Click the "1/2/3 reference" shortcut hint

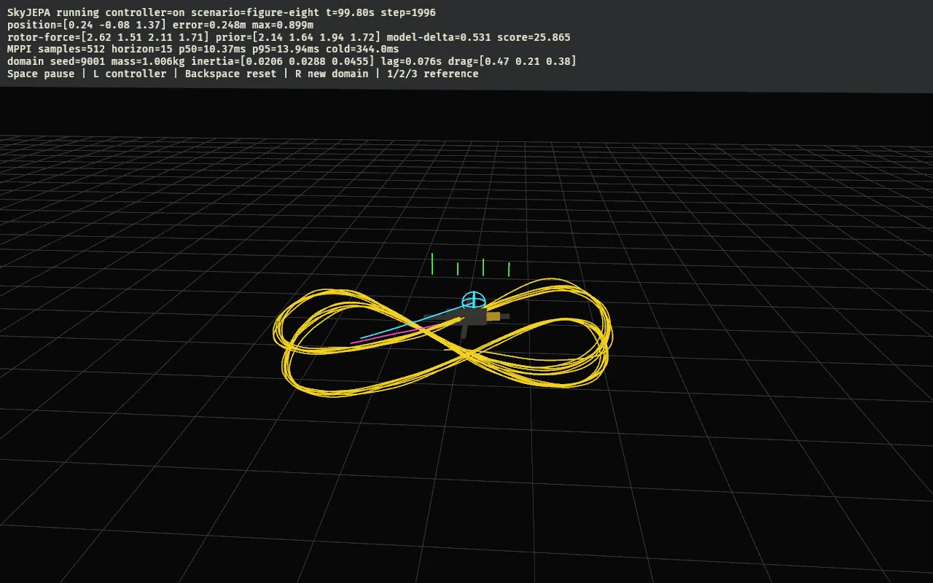click(x=433, y=74)
